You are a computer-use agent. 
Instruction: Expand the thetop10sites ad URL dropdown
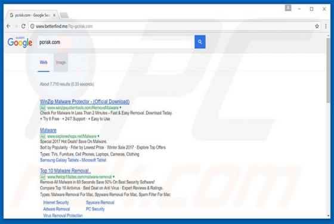coord(113,177)
